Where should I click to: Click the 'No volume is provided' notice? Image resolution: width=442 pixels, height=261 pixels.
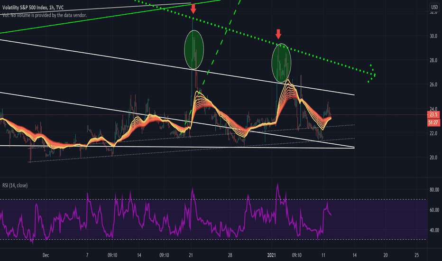point(45,15)
